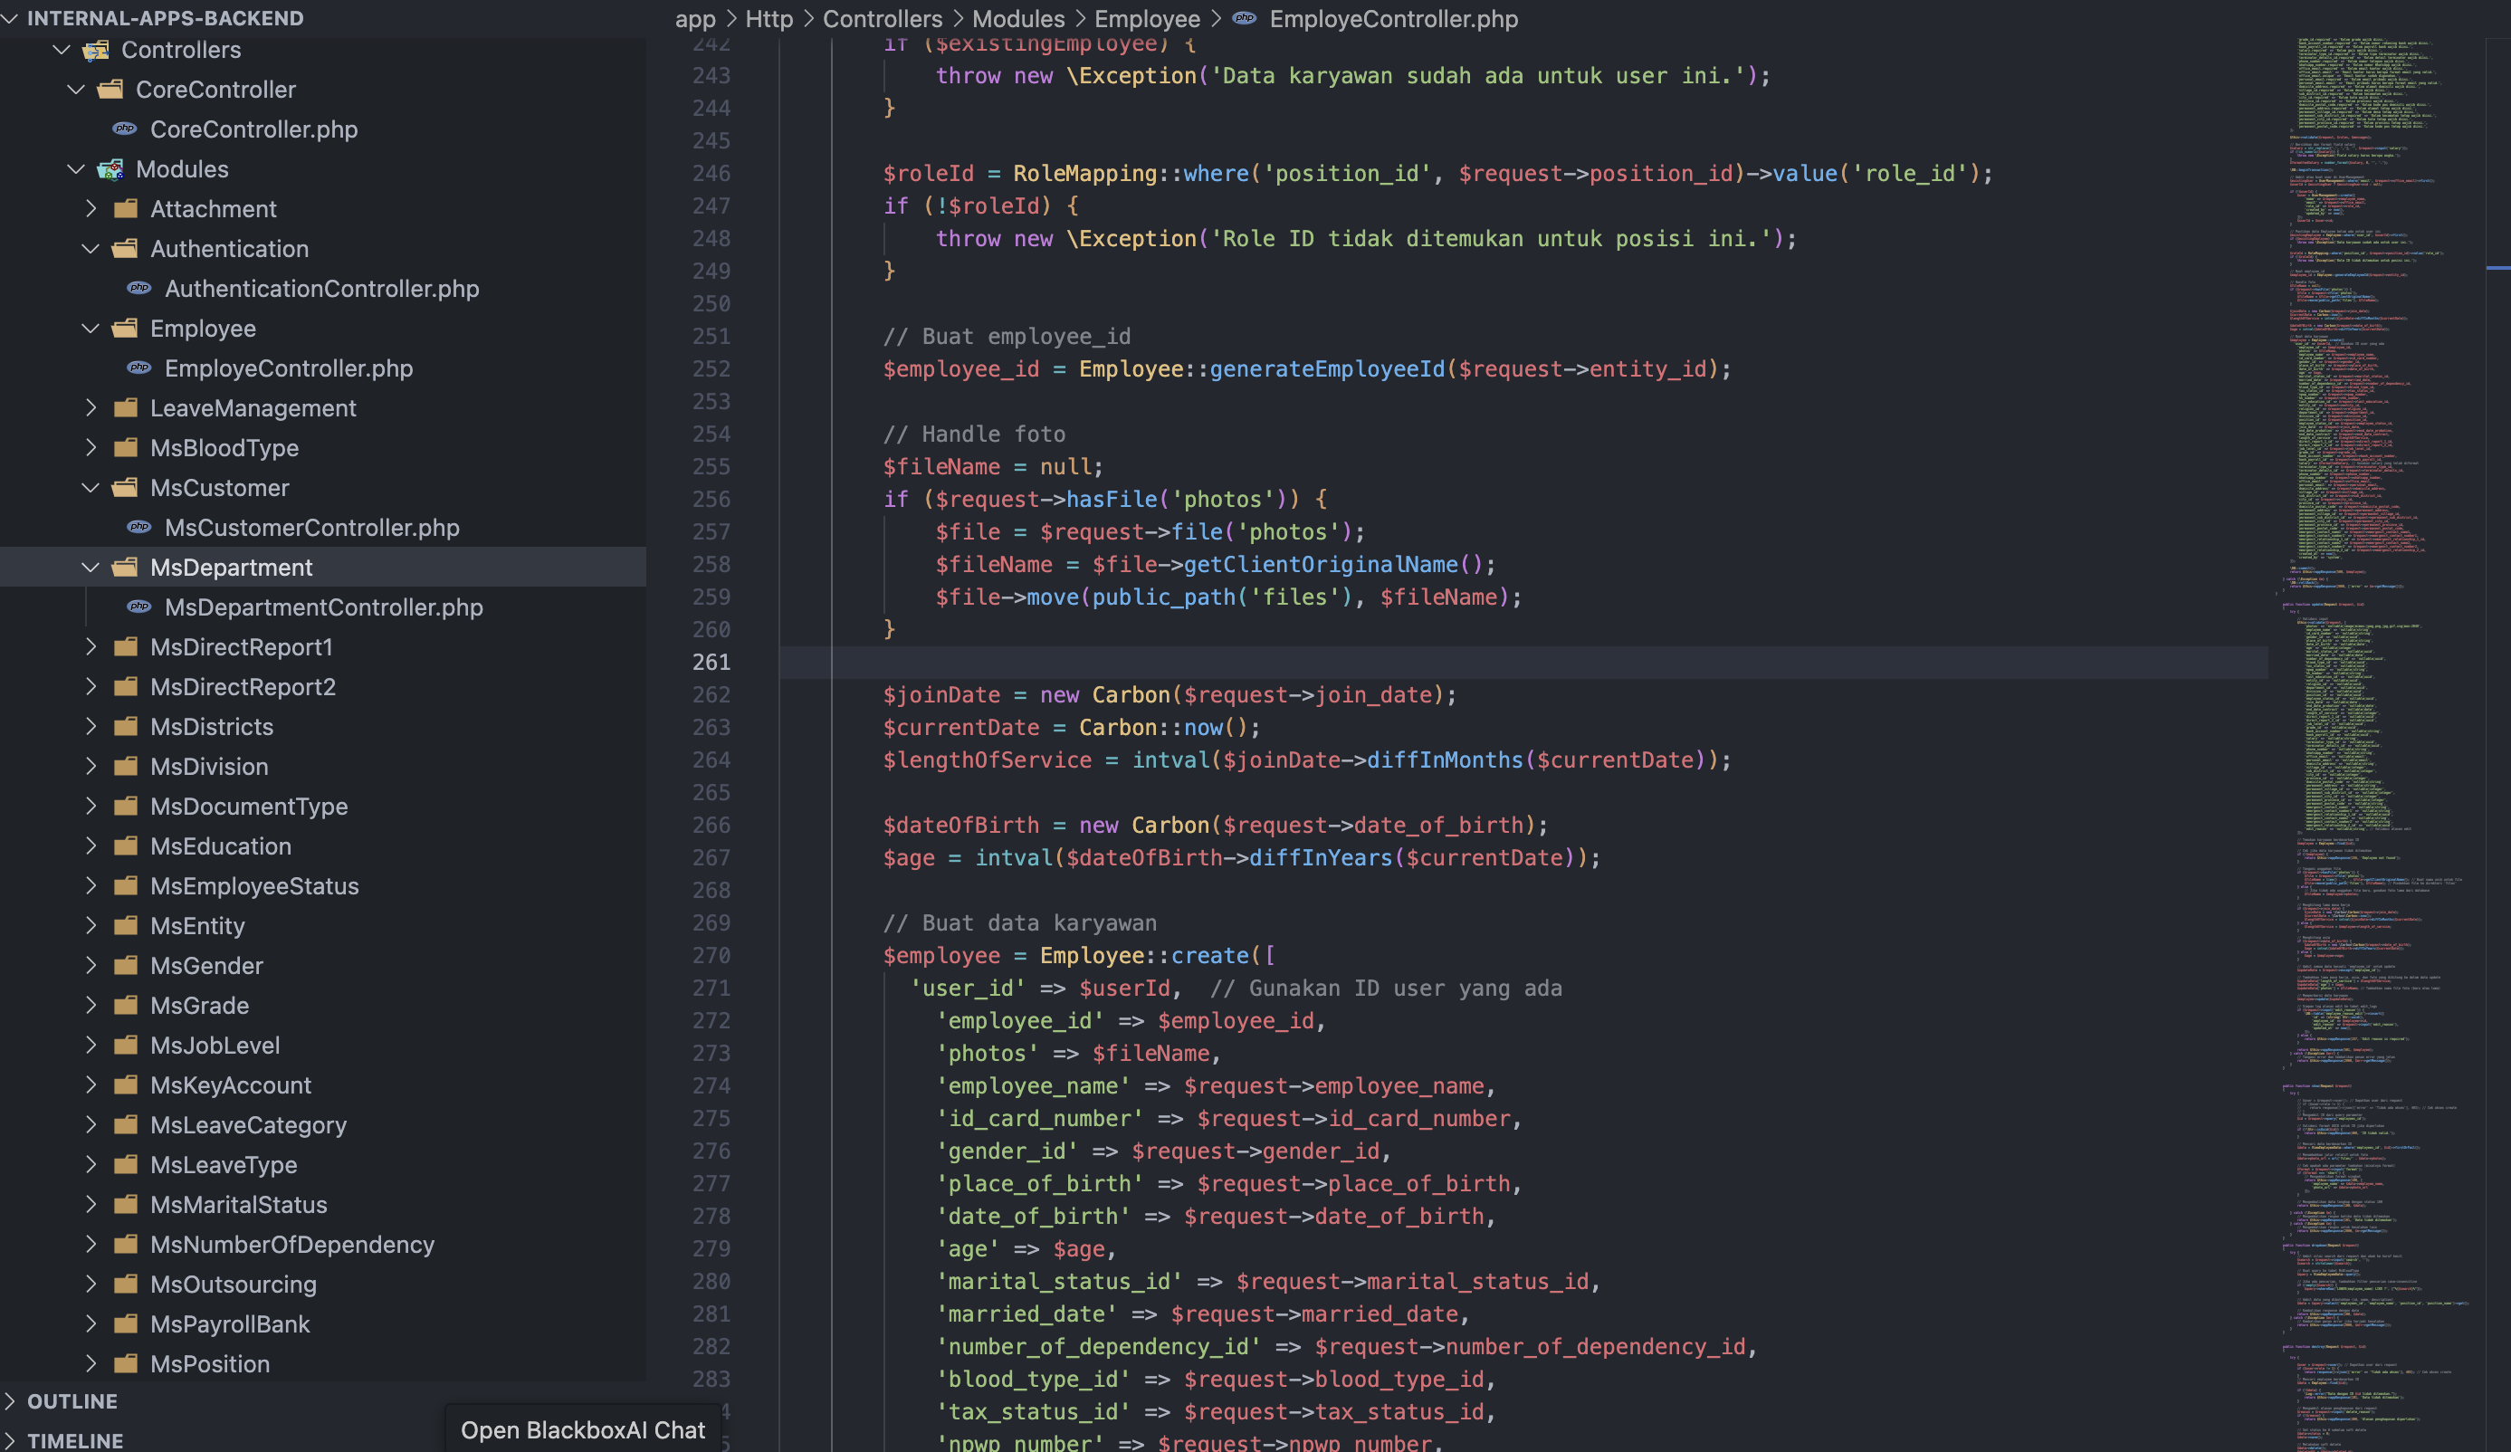
Task: Click the PHP icon beside CoreController.php
Action: point(125,129)
